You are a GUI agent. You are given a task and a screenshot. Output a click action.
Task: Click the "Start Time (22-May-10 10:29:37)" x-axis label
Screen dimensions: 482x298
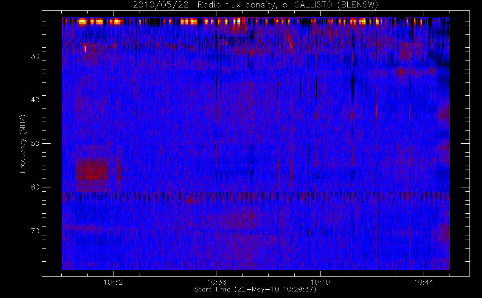(x=255, y=289)
